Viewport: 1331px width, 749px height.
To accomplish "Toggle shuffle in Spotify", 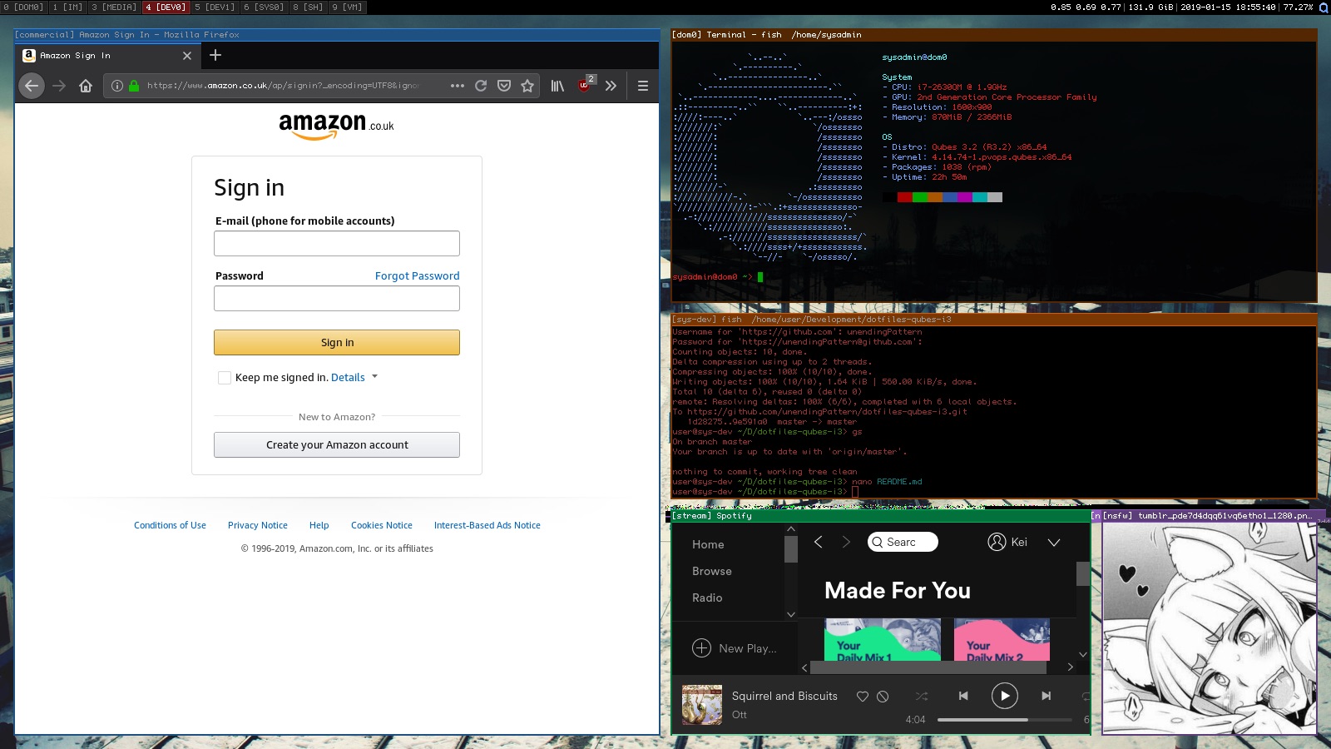I will point(922,696).
